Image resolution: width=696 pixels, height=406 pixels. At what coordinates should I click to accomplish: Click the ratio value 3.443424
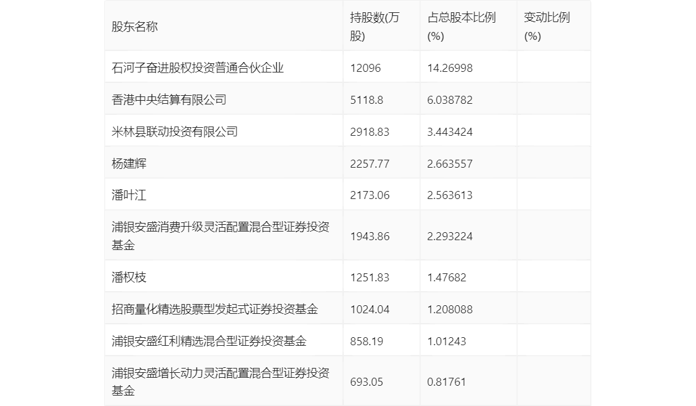point(450,132)
